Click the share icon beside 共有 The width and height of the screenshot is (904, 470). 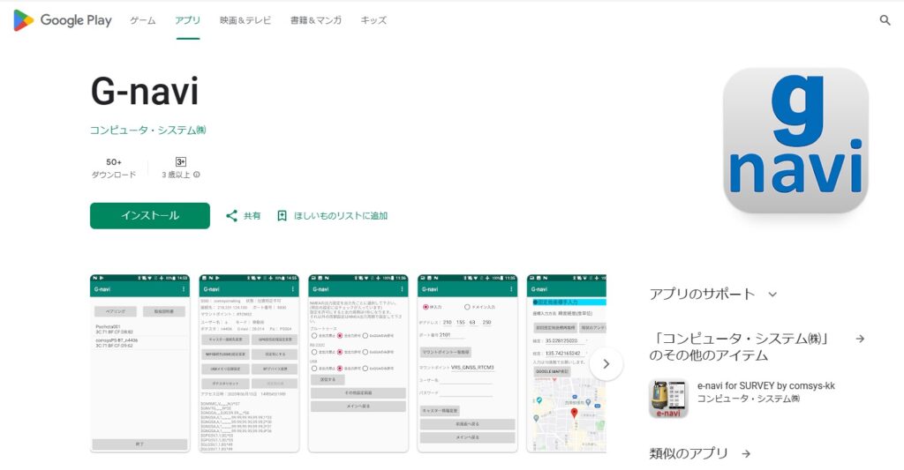(x=232, y=215)
